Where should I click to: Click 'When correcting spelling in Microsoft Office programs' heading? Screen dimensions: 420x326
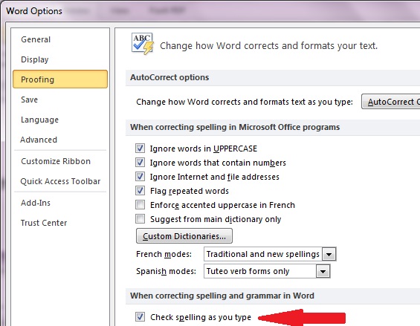235,127
